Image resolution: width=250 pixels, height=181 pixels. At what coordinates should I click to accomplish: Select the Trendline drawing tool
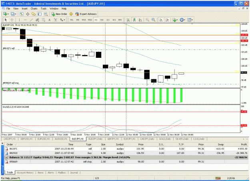[32, 20]
